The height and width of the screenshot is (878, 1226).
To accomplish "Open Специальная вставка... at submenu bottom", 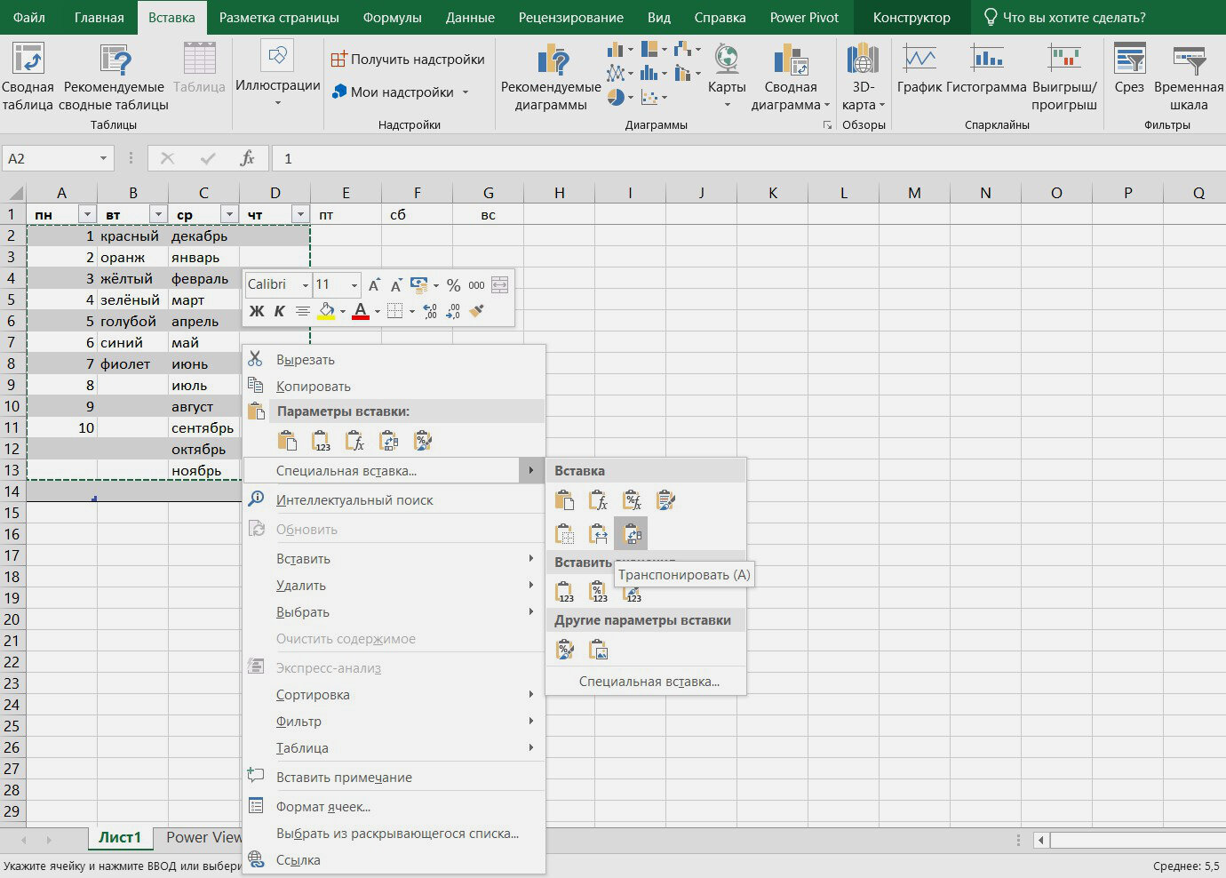I will tap(649, 682).
